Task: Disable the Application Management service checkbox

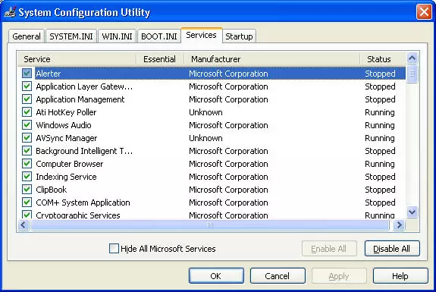Action: pyautogui.click(x=27, y=99)
